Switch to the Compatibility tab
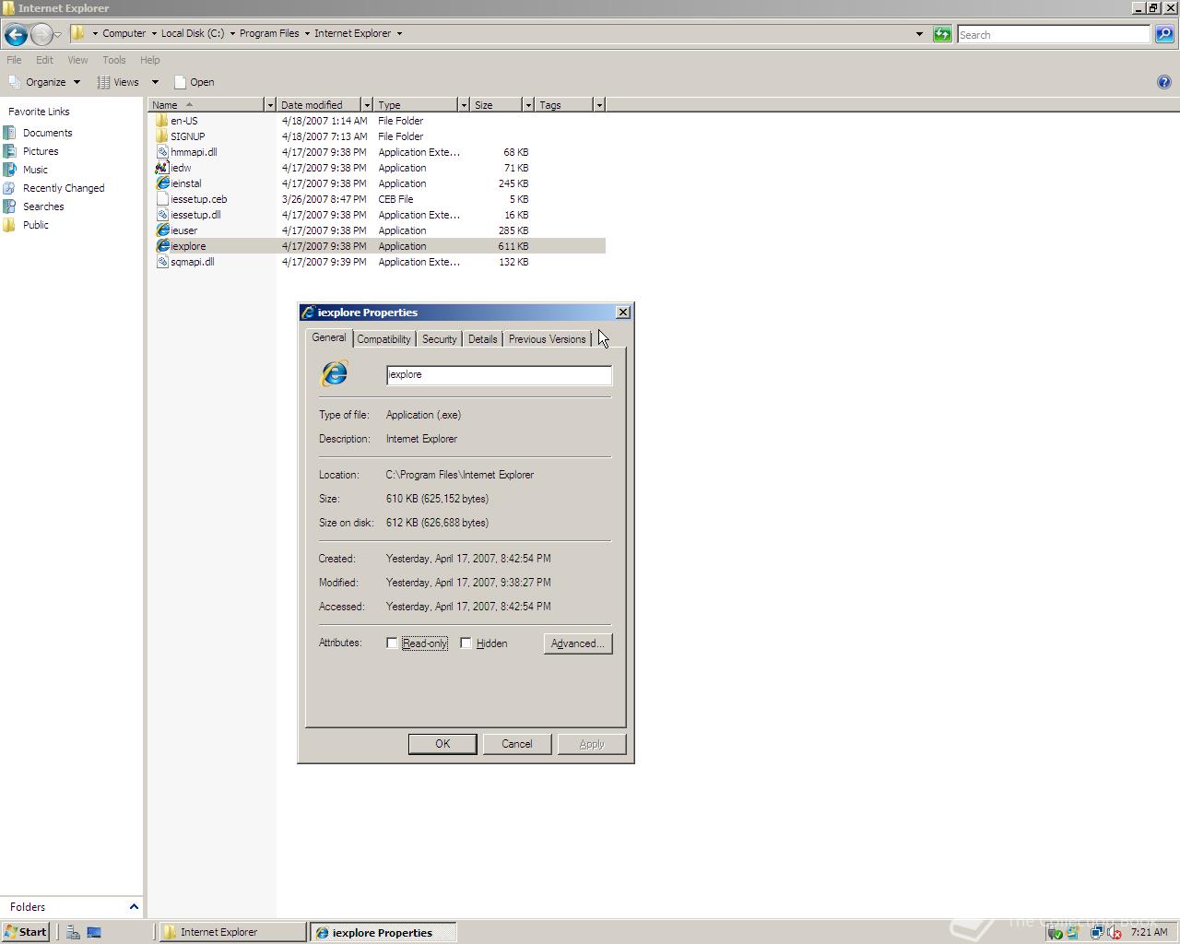Screen dimensions: 1180x944 [383, 339]
